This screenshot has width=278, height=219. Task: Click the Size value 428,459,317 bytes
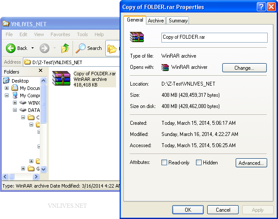191,95
